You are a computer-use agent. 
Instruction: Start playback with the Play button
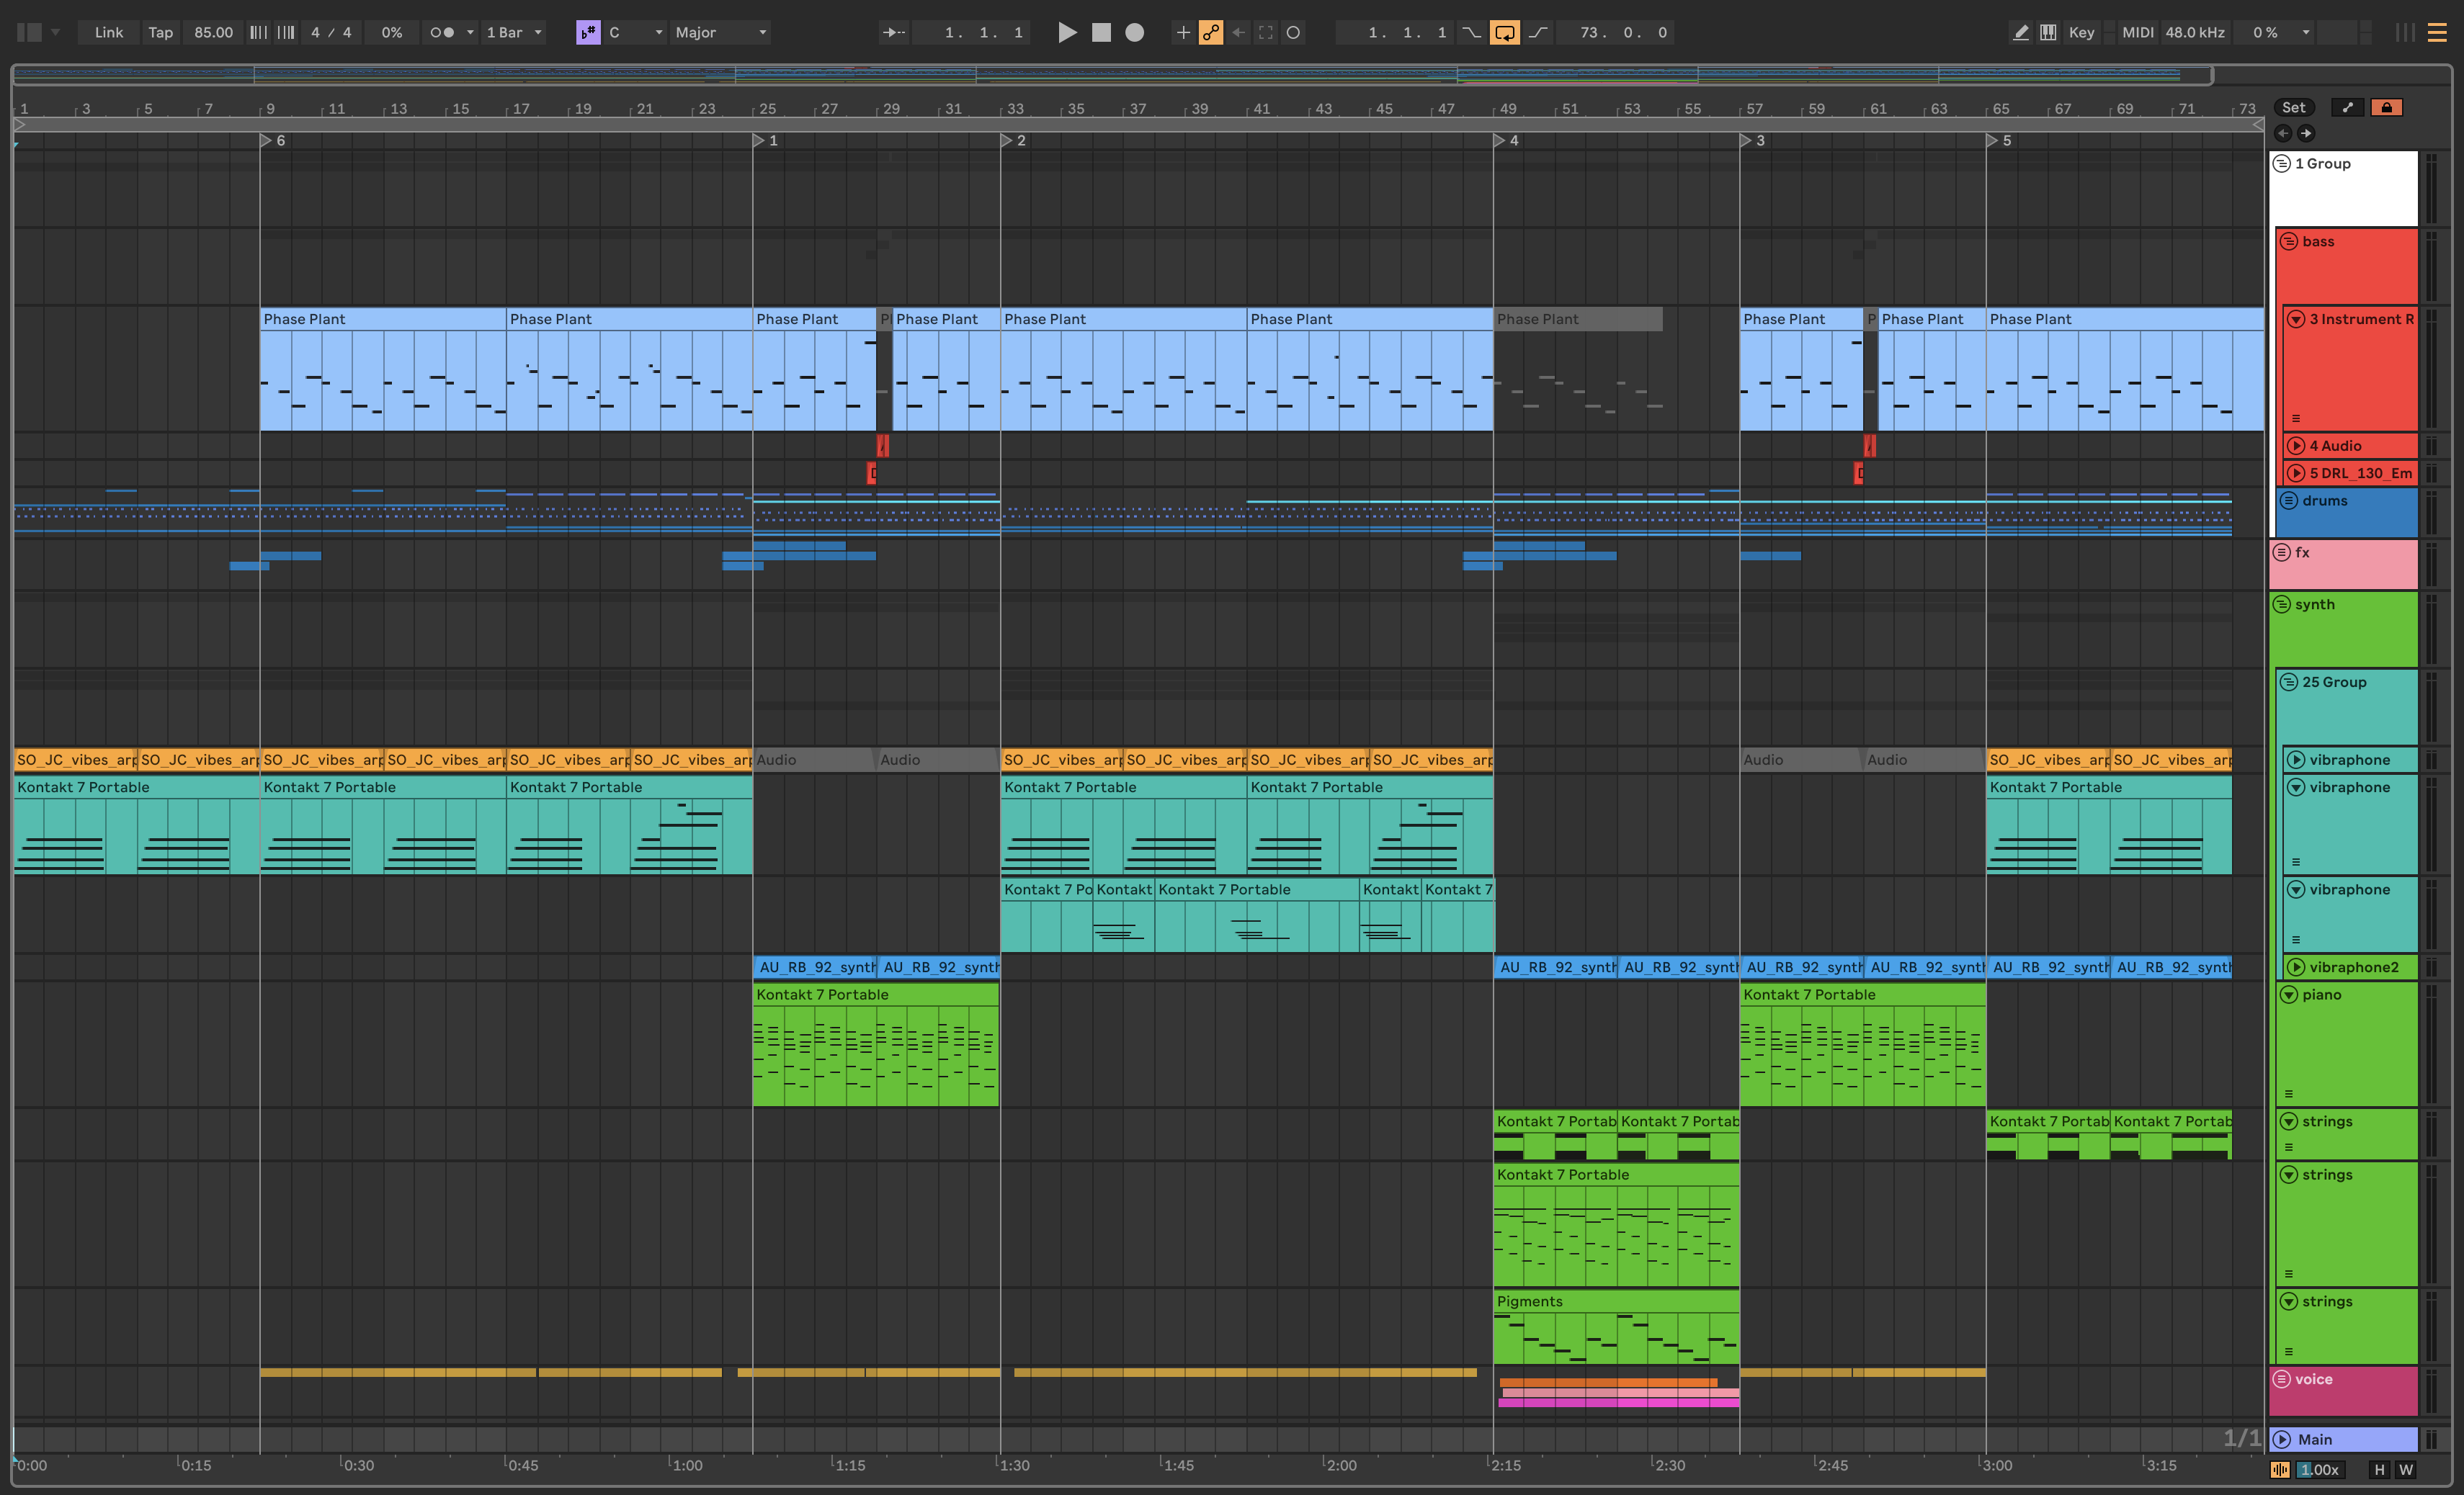coord(1067,32)
